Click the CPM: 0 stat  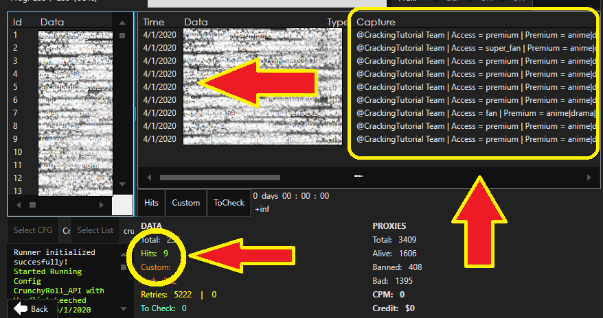click(x=389, y=295)
